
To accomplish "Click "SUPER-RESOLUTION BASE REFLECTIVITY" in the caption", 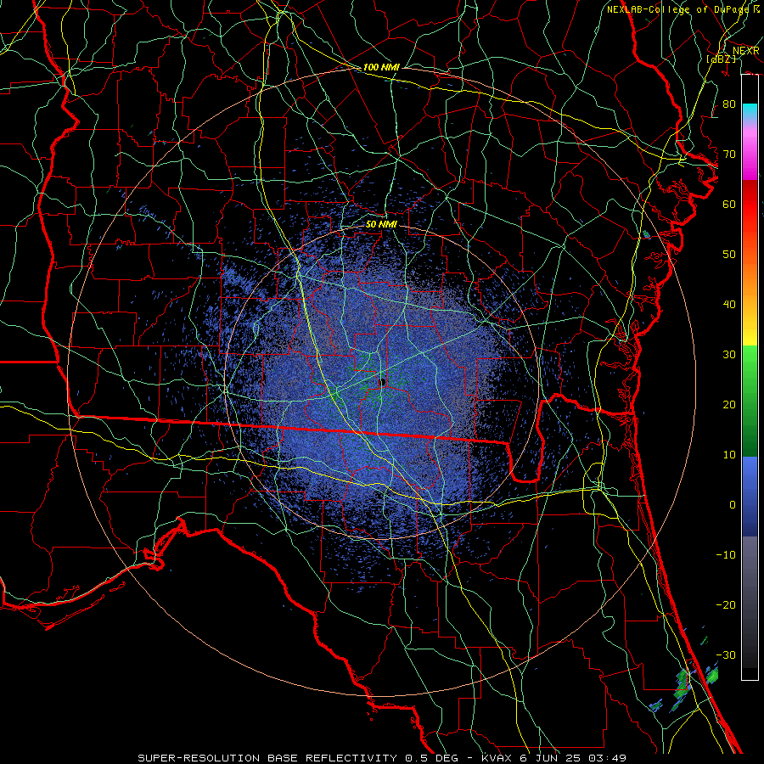I will 267,758.
